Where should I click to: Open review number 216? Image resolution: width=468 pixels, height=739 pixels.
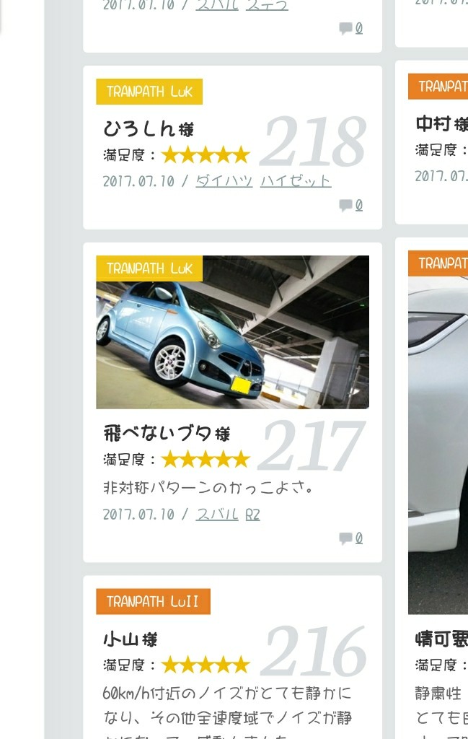click(x=314, y=652)
